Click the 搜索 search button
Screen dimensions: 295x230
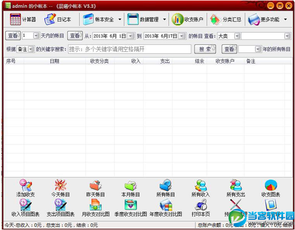point(205,49)
